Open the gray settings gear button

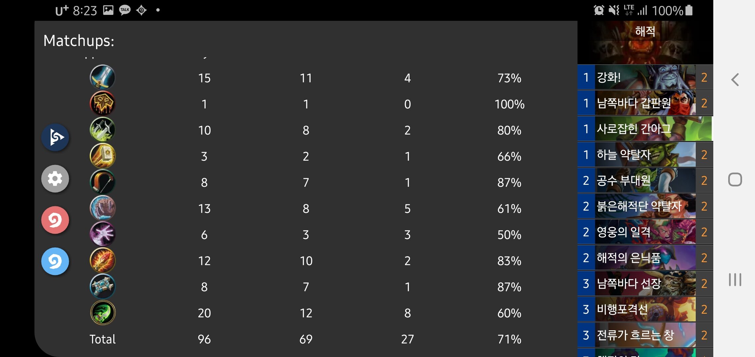pyautogui.click(x=55, y=179)
